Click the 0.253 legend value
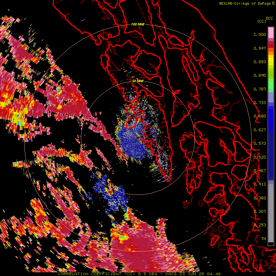276x276 pixels. click(x=260, y=225)
